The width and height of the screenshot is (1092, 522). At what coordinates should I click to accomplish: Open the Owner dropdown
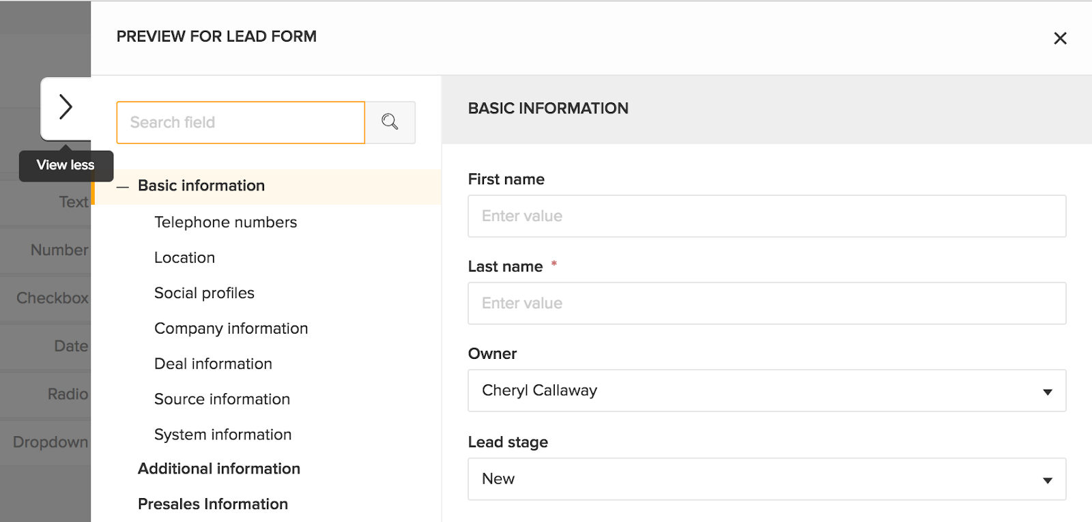tap(766, 390)
